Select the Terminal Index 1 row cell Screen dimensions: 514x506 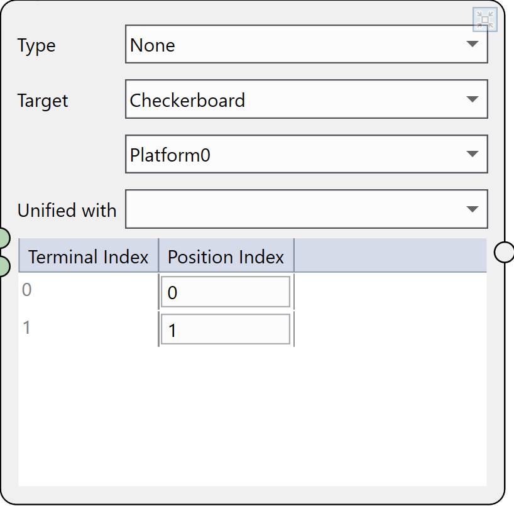88,328
